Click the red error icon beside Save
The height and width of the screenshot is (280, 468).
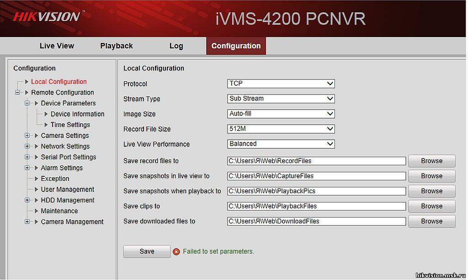[x=176, y=252]
